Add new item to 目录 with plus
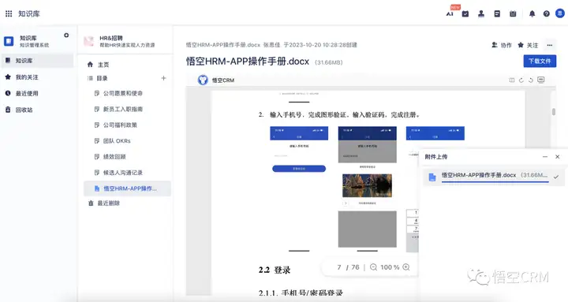Viewport: 568px width, 302px height. click(163, 78)
